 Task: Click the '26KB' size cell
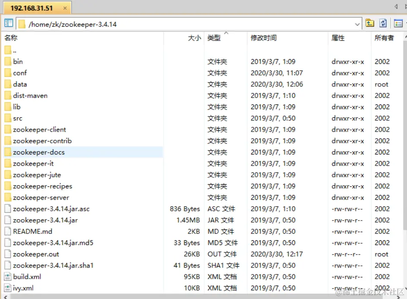click(192, 254)
